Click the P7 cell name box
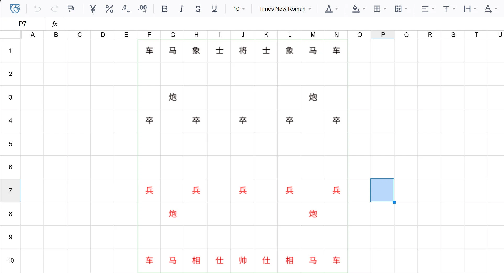The width and height of the screenshot is (504, 273). (23, 24)
